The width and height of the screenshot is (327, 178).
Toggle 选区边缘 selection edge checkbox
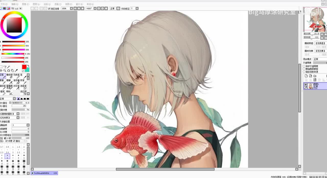pos(49,9)
